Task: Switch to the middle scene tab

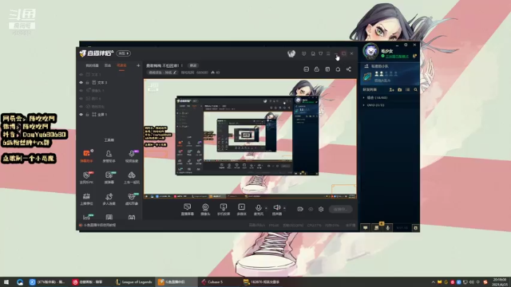Action: [108, 65]
